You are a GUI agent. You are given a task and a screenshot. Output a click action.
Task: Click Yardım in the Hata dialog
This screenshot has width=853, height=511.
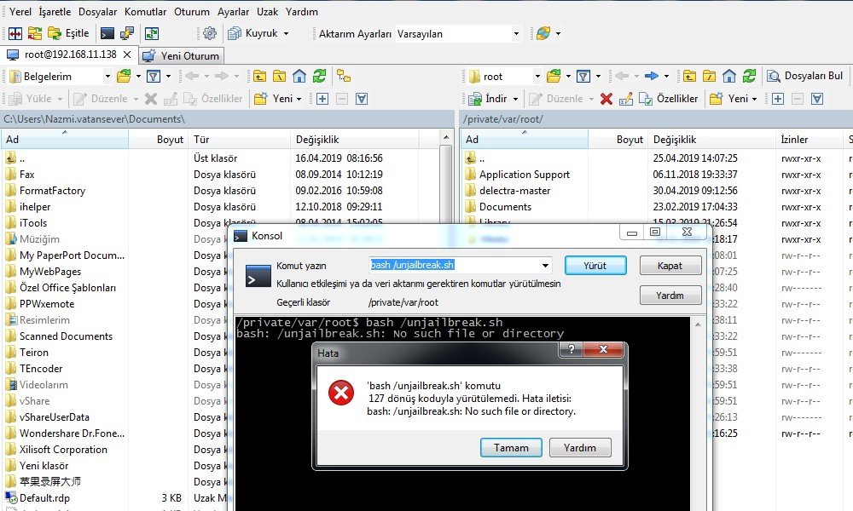point(580,448)
